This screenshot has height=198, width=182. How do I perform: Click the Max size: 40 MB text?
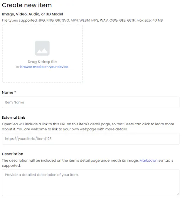[x=150, y=20]
